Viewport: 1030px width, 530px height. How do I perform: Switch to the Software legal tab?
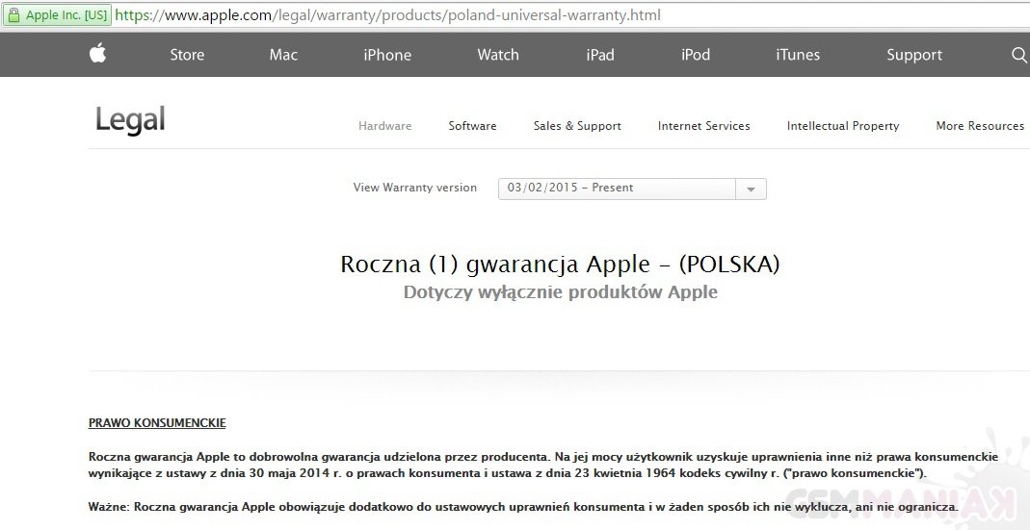[x=472, y=126]
